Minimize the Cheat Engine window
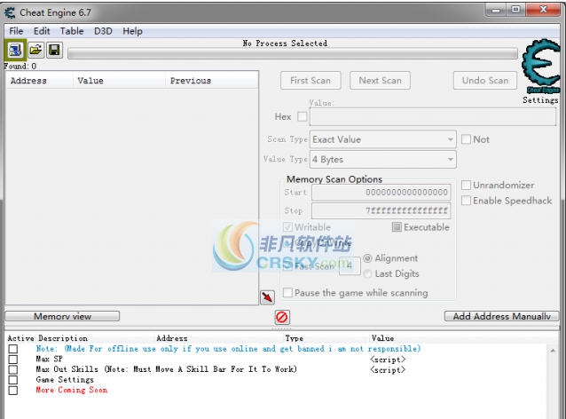 pos(496,10)
